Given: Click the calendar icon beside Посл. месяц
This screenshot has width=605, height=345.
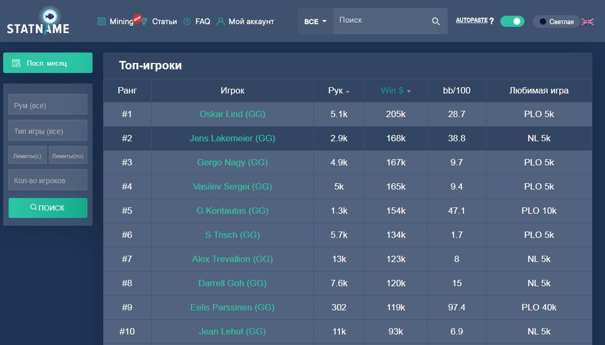Looking at the screenshot, I should pyautogui.click(x=16, y=63).
